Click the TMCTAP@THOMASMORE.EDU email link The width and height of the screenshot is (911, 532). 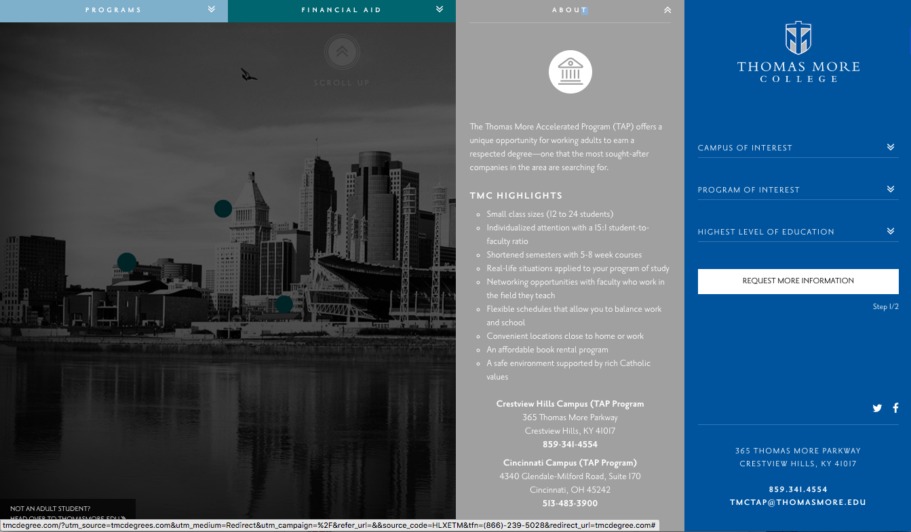[x=798, y=503]
